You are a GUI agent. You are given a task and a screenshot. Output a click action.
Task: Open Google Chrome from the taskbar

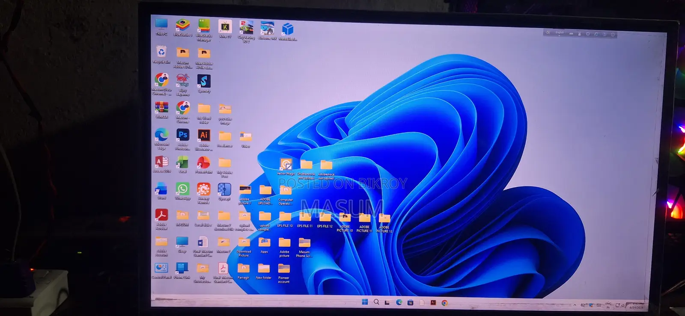(x=445, y=303)
